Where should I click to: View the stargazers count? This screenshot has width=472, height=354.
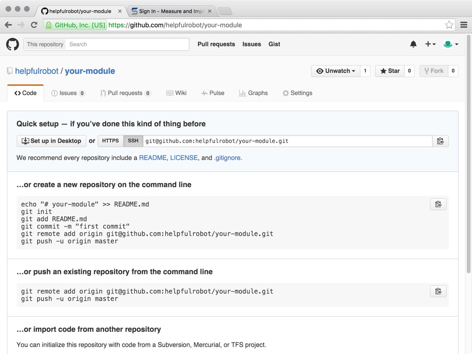409,71
